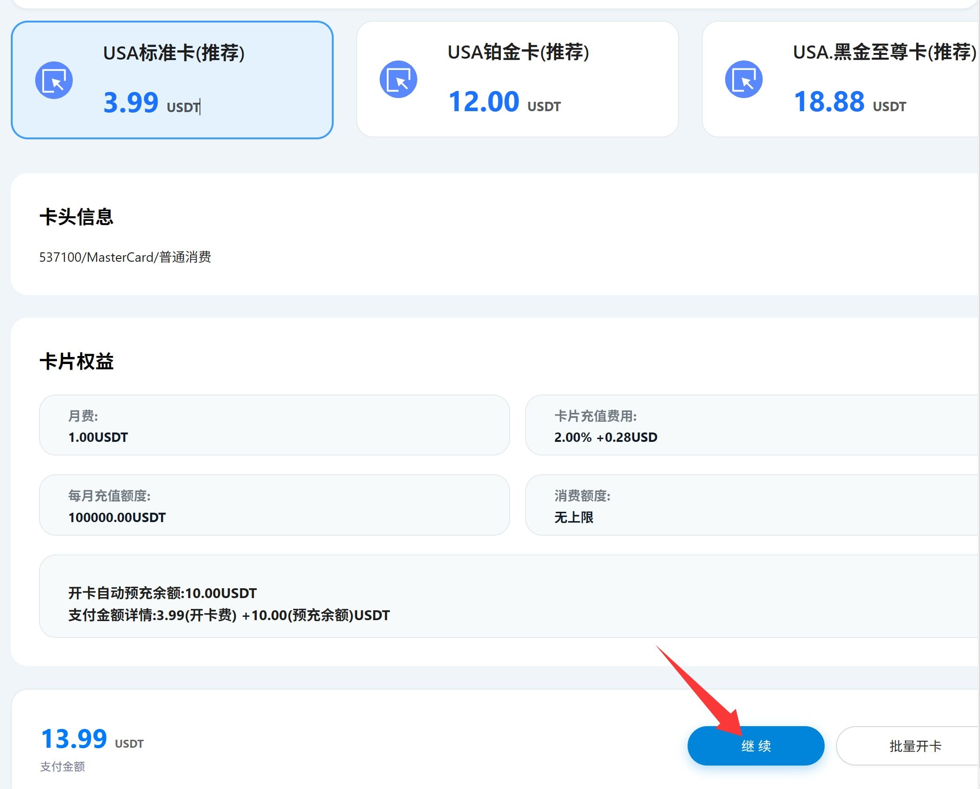This screenshot has height=789, width=980.
Task: Click the 每月充值额度 100000.00USDT box
Action: [x=274, y=505]
